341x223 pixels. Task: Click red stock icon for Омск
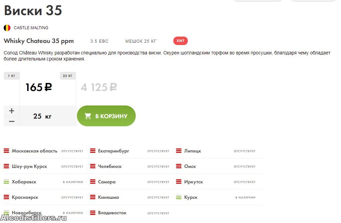pos(179,166)
